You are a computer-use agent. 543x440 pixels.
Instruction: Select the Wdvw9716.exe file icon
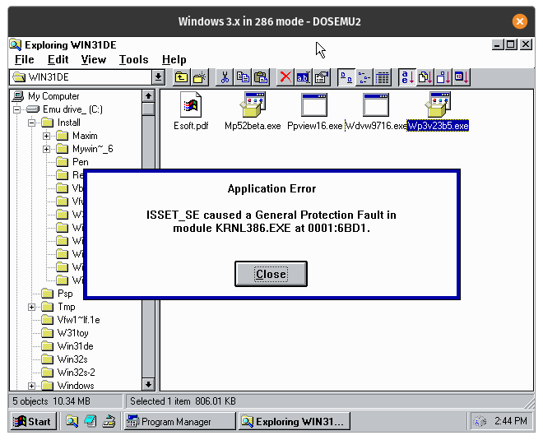pos(376,104)
